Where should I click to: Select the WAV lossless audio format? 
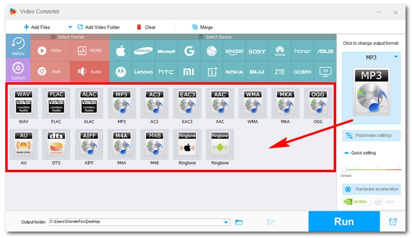click(x=24, y=103)
